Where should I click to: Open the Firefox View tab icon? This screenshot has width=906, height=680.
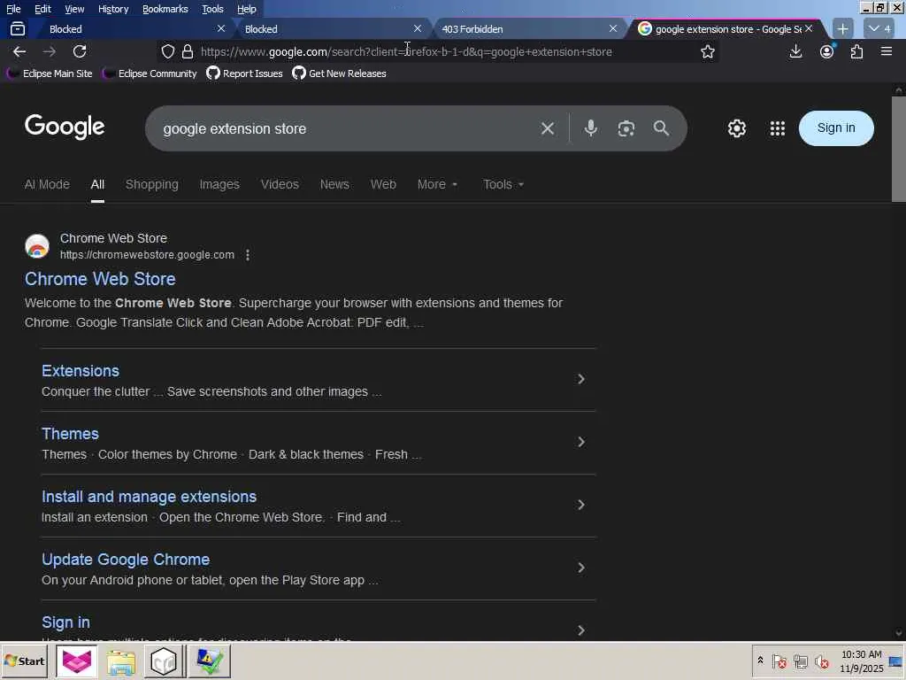point(18,28)
